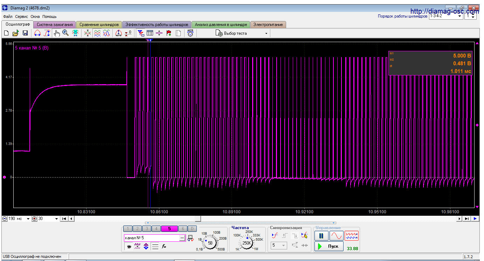Switch to Эффективность работы цилиндров tab
This screenshot has width=484, height=261.
(x=157, y=25)
